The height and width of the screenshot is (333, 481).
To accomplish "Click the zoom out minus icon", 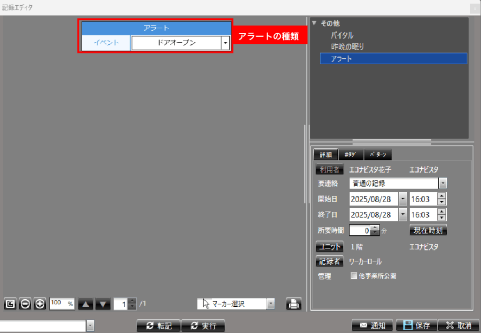I will pos(25,304).
